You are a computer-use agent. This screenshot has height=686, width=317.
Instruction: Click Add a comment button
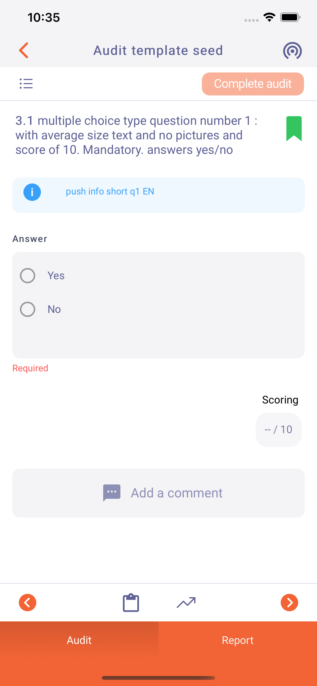point(159,493)
